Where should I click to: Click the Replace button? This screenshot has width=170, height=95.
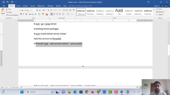(160, 12)
